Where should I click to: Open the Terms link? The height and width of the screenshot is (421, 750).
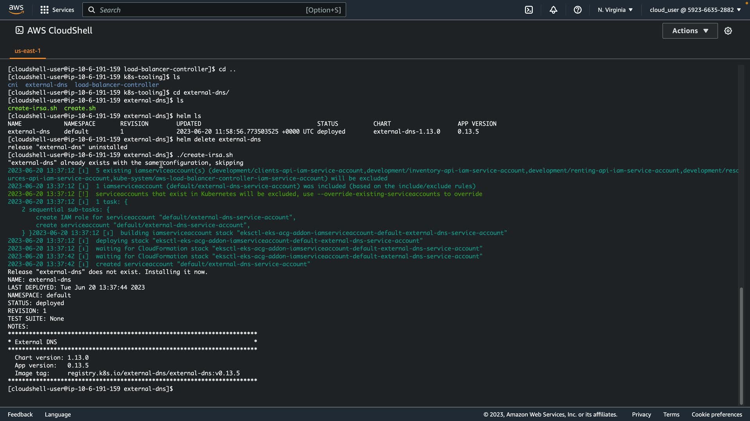[671, 414]
